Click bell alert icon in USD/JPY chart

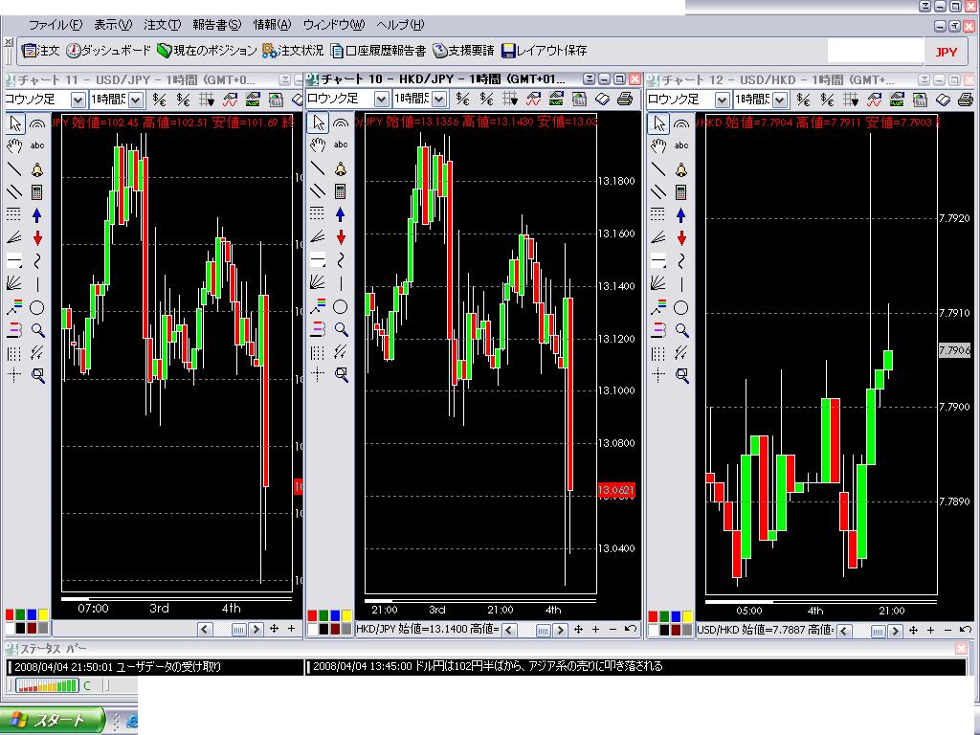click(37, 170)
